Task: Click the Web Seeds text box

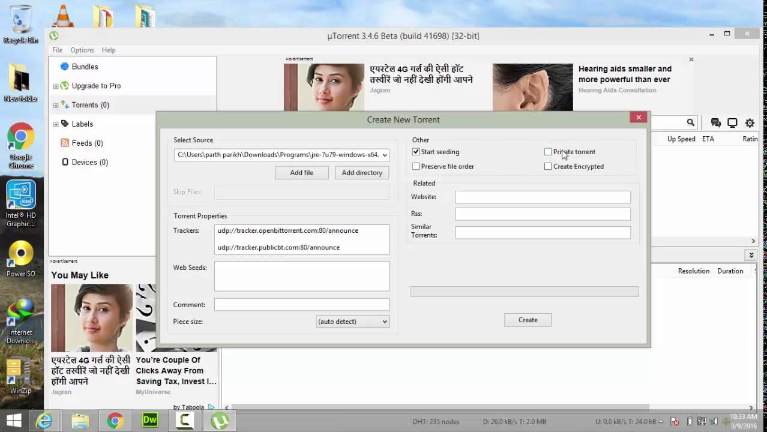Action: point(302,276)
